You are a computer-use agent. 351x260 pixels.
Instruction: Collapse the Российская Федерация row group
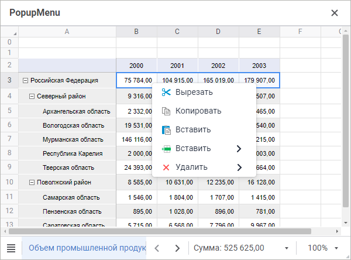25,81
